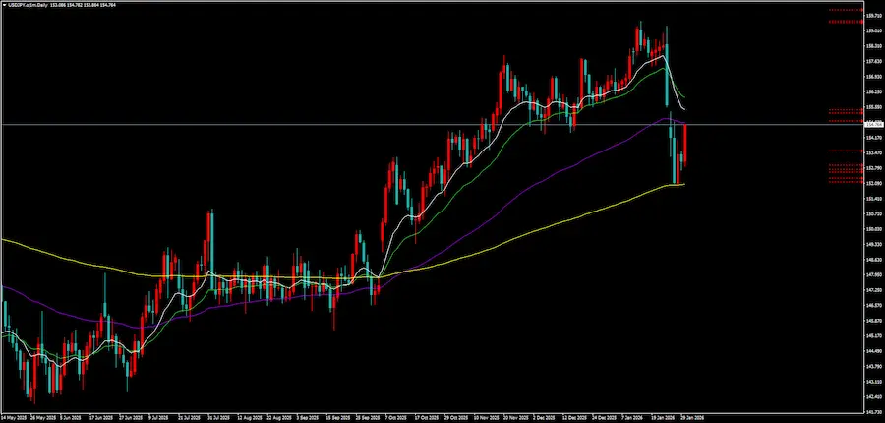Click the 7 Oct 2025 date label
885x423 pixels.
point(397,416)
